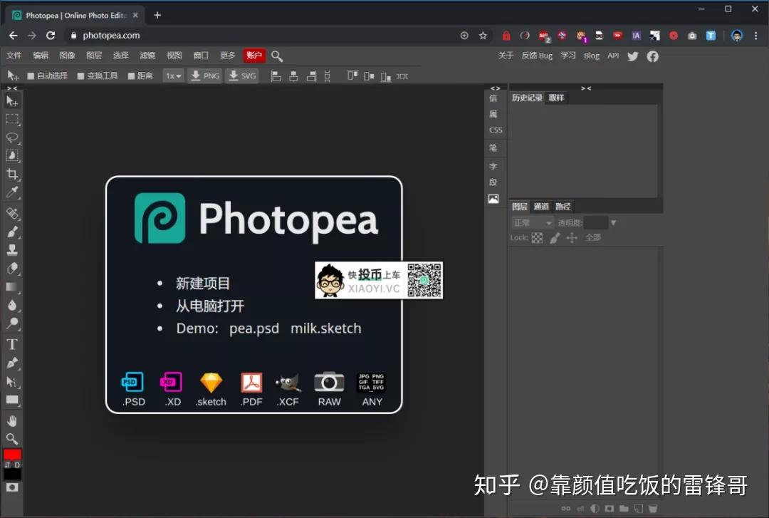Open the 图像 menu

(67, 56)
